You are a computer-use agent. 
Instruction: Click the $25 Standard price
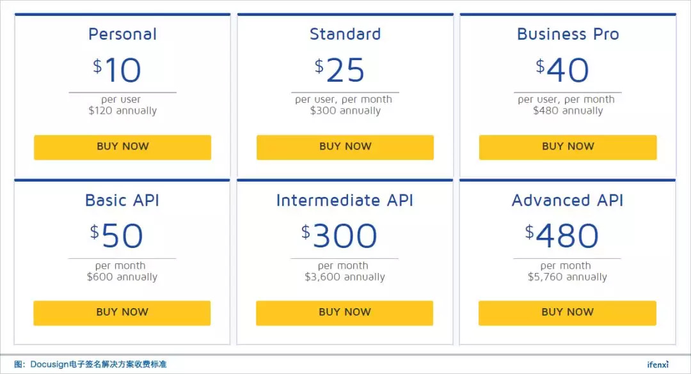pyautogui.click(x=340, y=70)
